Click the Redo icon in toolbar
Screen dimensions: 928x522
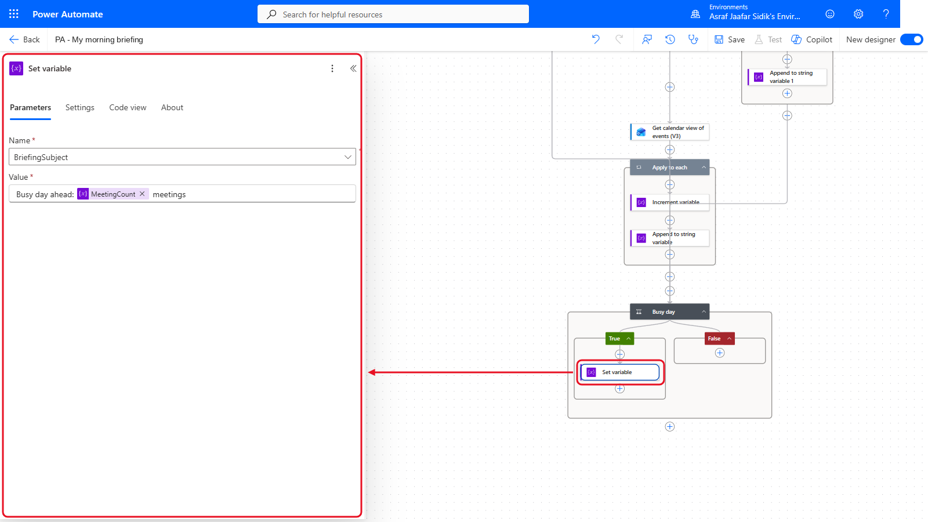click(619, 39)
